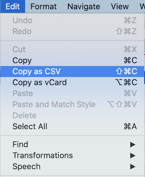
Task: Click the Redo menu entry
Action: [72, 31]
